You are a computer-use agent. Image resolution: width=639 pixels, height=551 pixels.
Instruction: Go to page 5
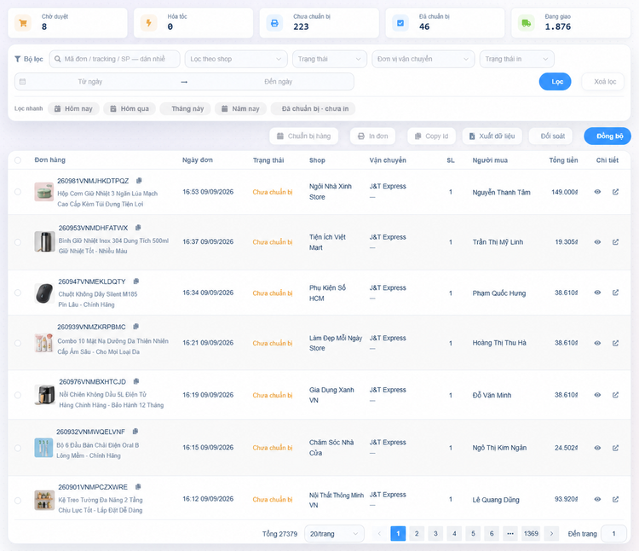(473, 533)
